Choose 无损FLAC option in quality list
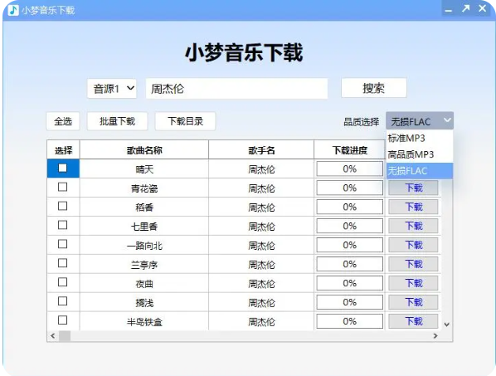 (x=420, y=171)
